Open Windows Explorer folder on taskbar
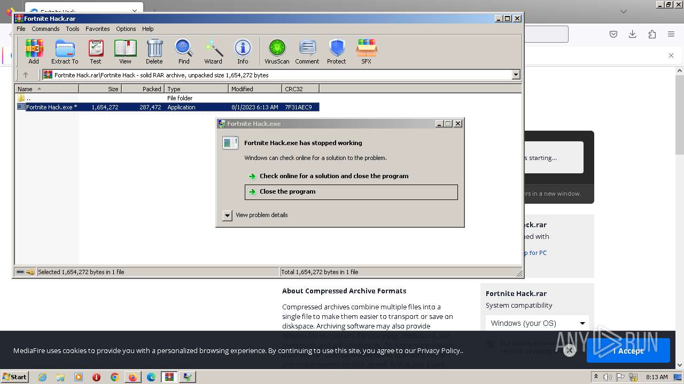 coord(60,377)
